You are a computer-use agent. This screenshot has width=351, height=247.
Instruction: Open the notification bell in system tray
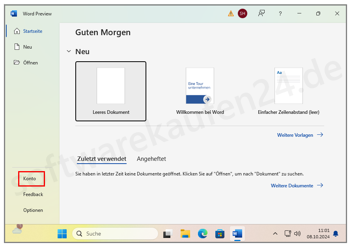(x=336, y=234)
